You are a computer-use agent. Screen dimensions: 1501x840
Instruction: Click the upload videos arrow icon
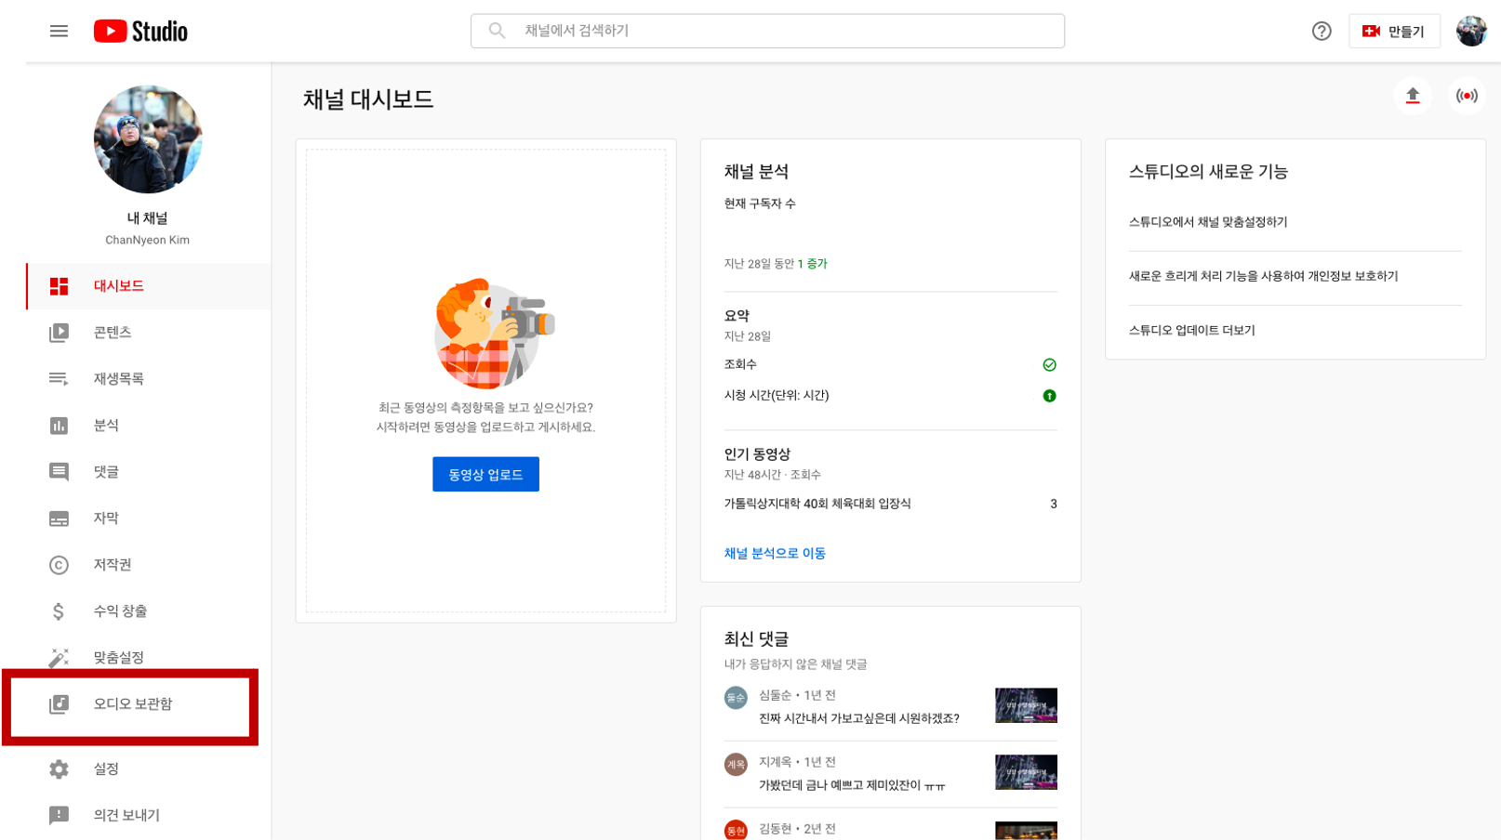1413,96
